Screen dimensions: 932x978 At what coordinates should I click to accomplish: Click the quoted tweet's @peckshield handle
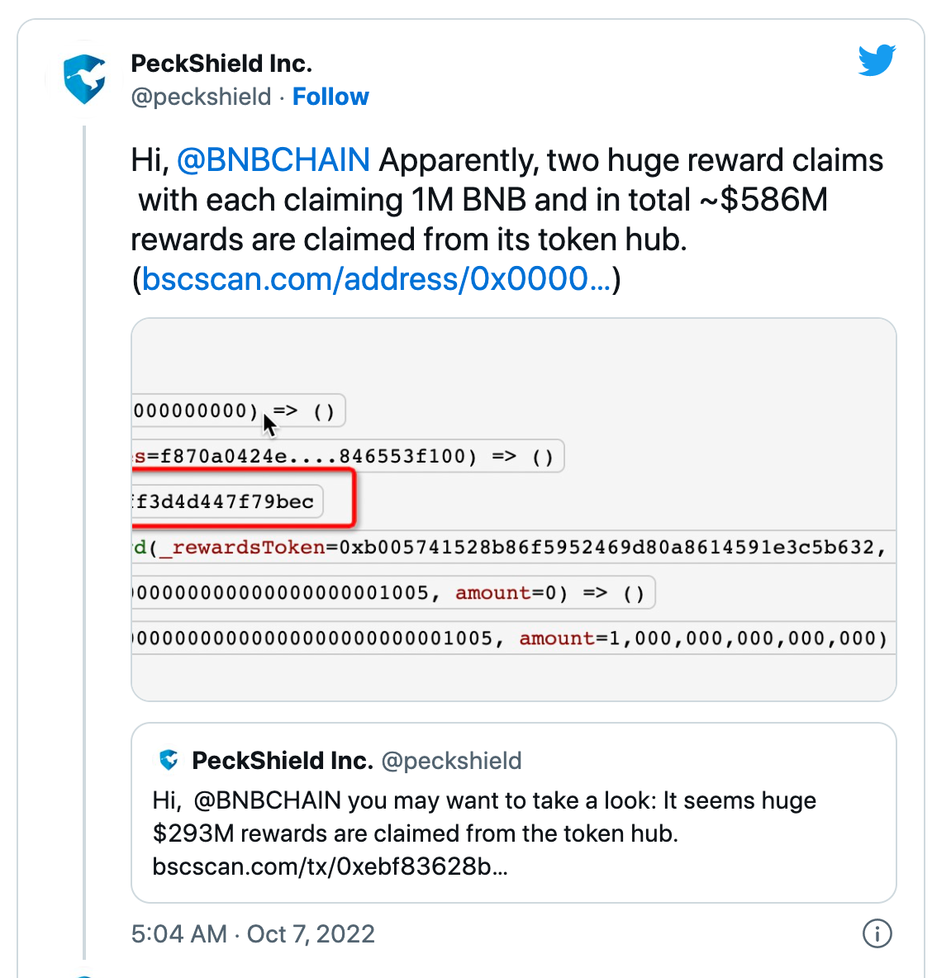tap(451, 760)
